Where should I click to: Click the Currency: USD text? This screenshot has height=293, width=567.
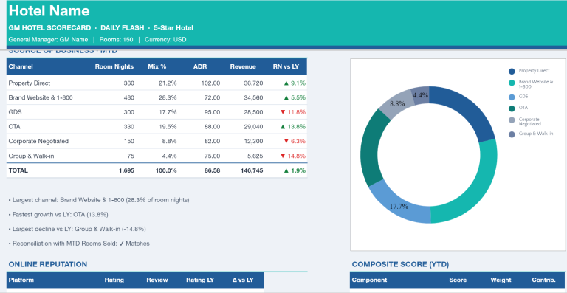[x=165, y=40]
